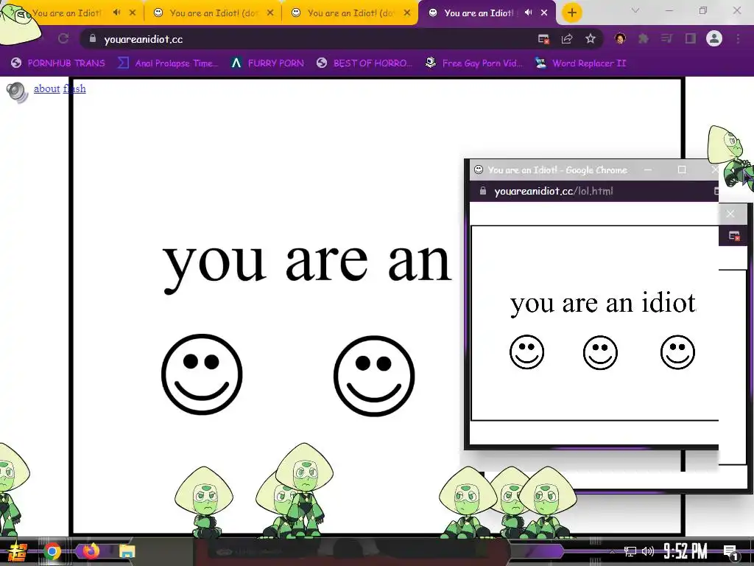Open the blocked pop-ups icon in address bar
The width and height of the screenshot is (754, 566).
pyautogui.click(x=543, y=39)
